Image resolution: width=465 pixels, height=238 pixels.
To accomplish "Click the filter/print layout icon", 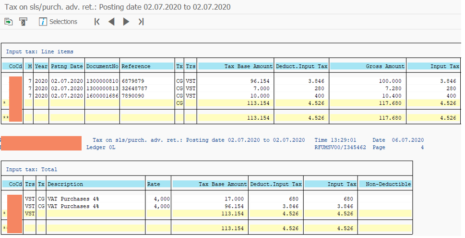I will click(23, 22).
